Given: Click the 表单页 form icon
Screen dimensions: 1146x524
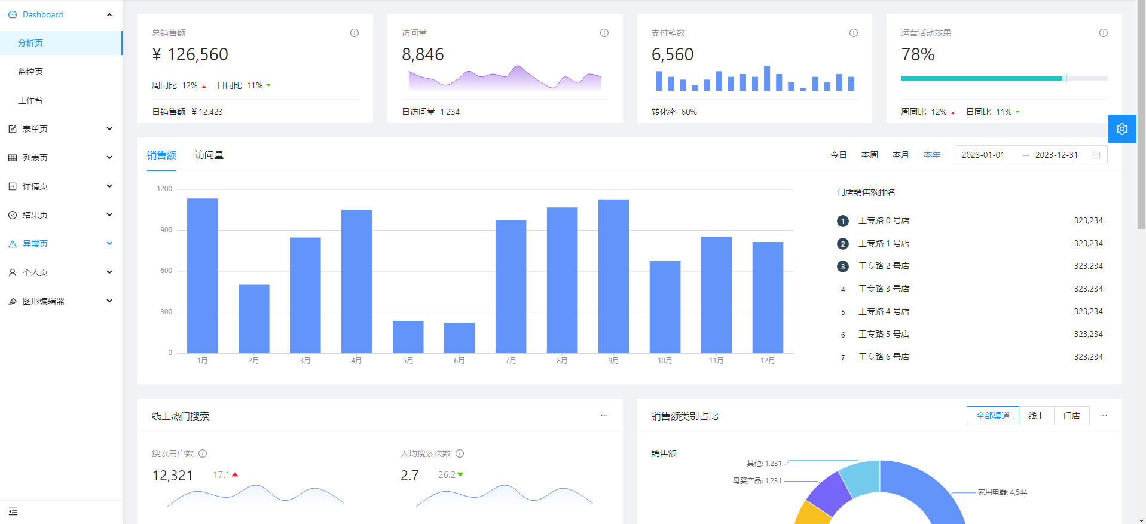Looking at the screenshot, I should click(13, 129).
